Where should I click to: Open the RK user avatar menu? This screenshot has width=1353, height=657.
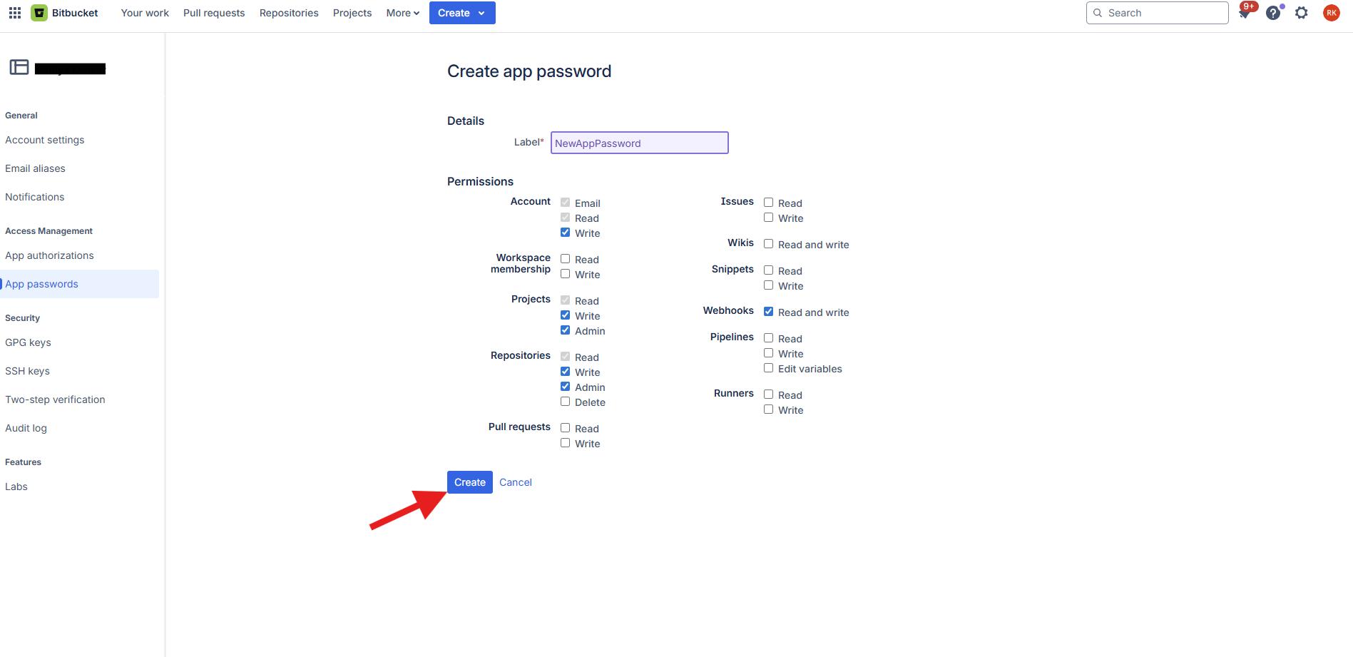tap(1332, 13)
